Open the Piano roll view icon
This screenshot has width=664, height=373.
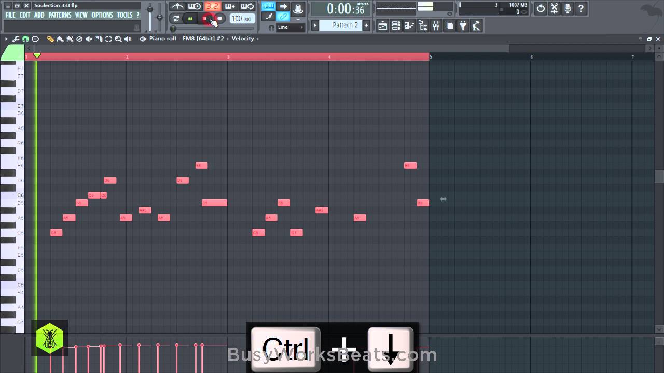(x=410, y=25)
